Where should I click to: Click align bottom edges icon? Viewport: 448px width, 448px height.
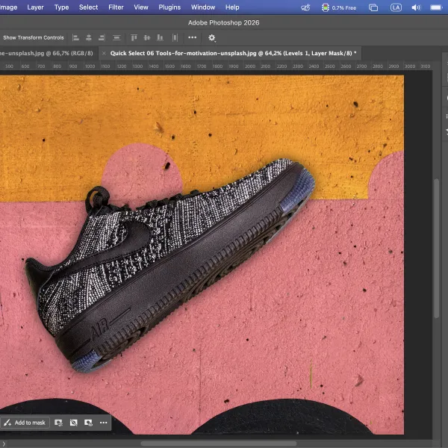160,38
